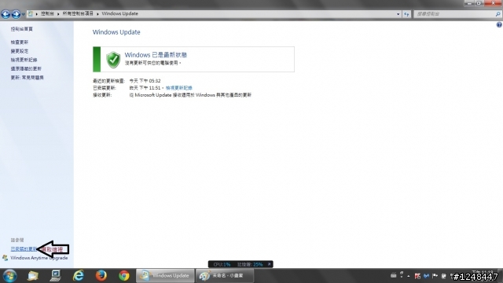Open the installed updates link at sidebar bottom

[24, 249]
